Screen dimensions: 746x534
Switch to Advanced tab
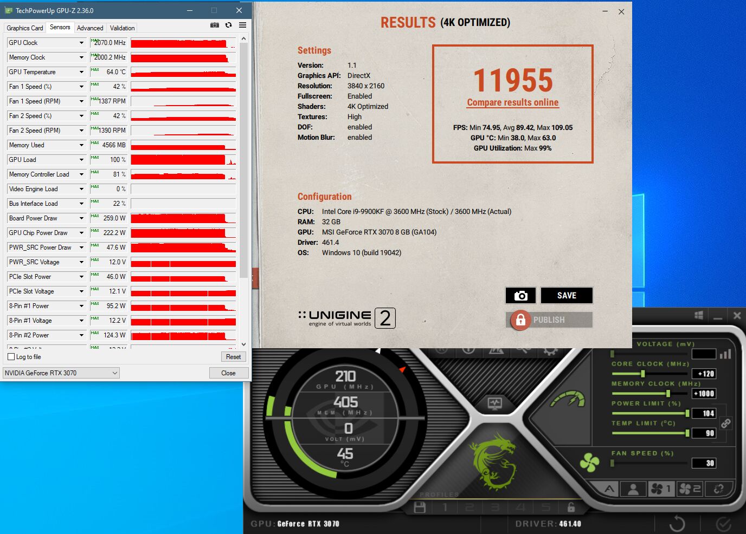(90, 28)
